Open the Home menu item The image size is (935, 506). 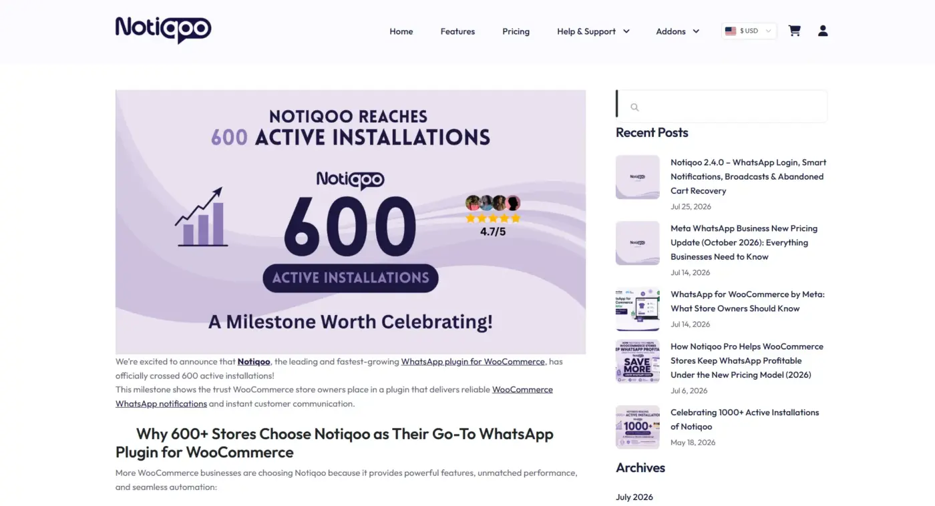click(401, 31)
